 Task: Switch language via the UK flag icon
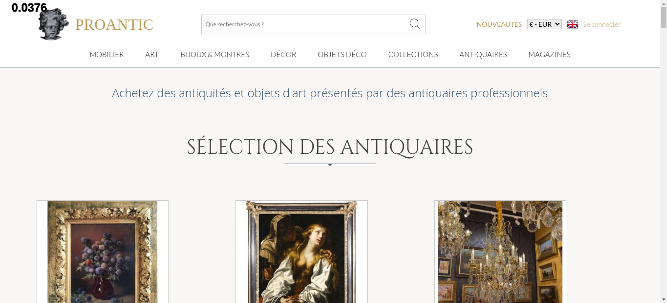pyautogui.click(x=572, y=24)
